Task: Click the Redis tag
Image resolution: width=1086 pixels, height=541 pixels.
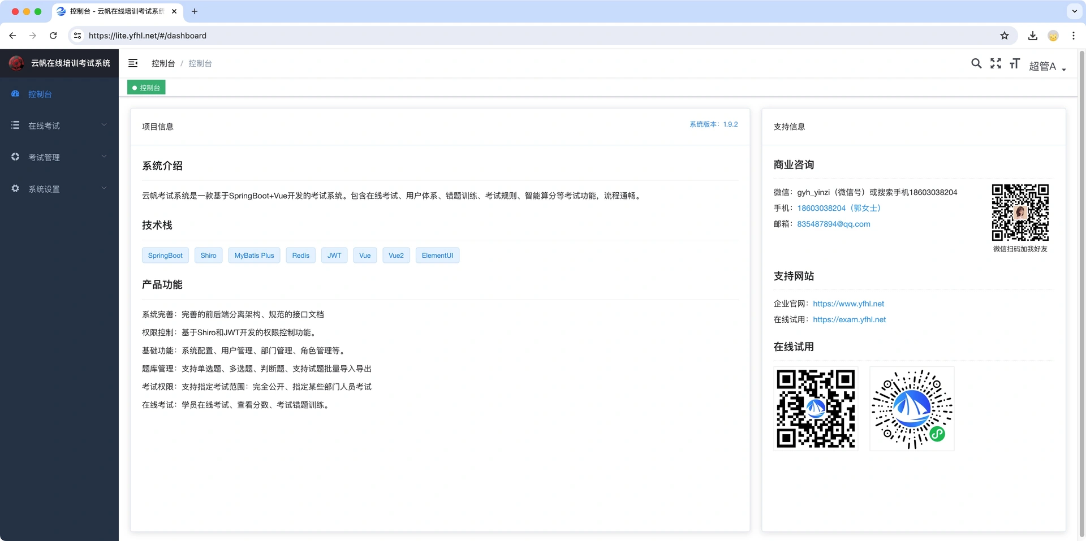Action: click(x=300, y=256)
